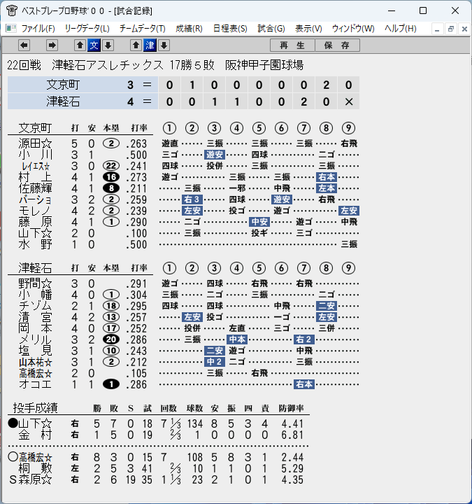This screenshot has width=472, height=504.
Task: Click バーショ's 右3 triple result
Action: (192, 199)
